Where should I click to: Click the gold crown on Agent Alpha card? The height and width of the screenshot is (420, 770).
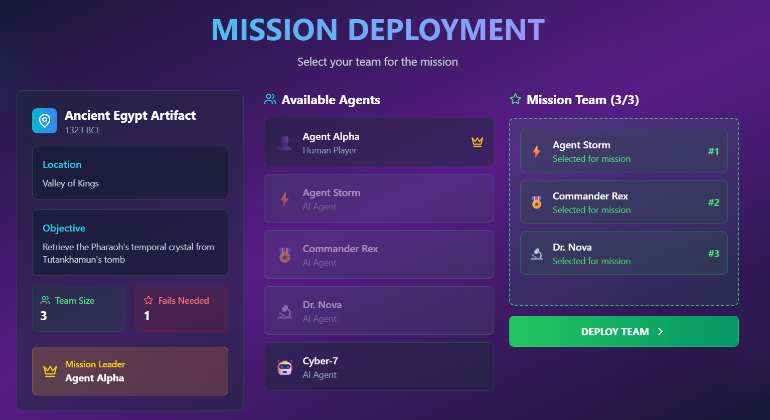coord(477,142)
